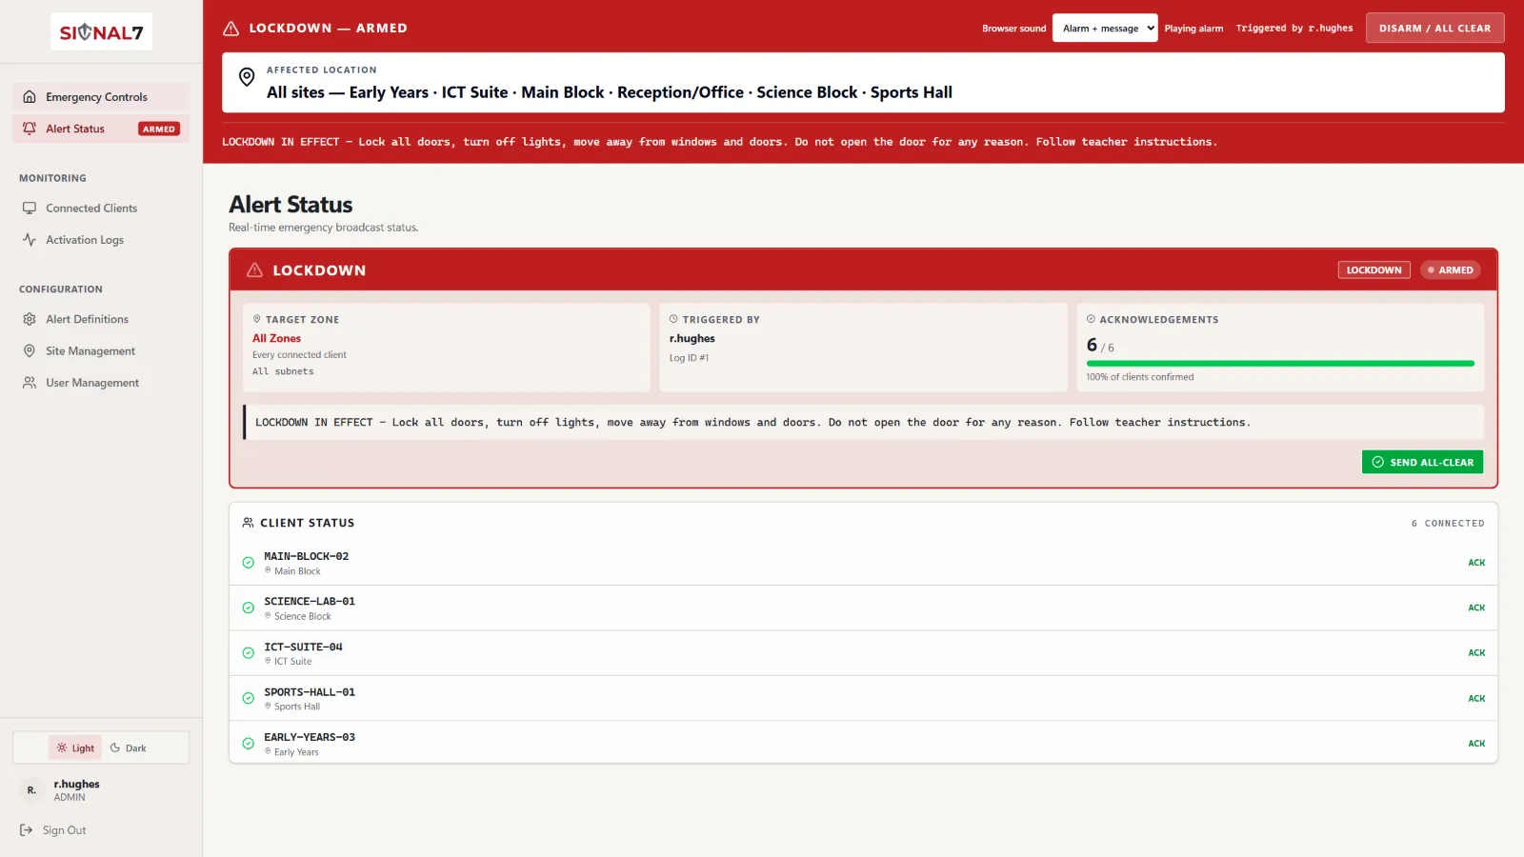Click the Sign Out arrow icon
This screenshot has width=1524, height=857.
pyautogui.click(x=27, y=830)
